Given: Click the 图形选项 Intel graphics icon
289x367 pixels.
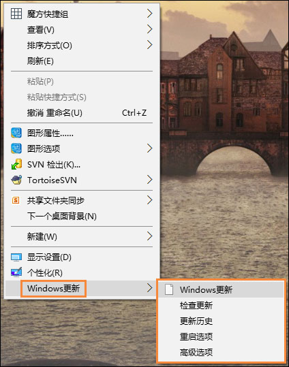Looking at the screenshot, I should point(16,148).
